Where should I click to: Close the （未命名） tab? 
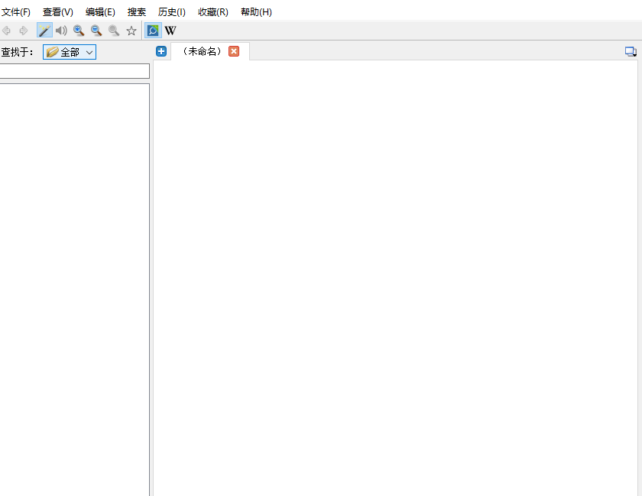[x=234, y=51]
